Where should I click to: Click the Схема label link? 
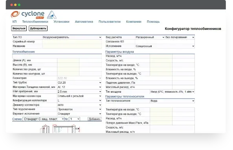pyautogui.click(x=17, y=119)
